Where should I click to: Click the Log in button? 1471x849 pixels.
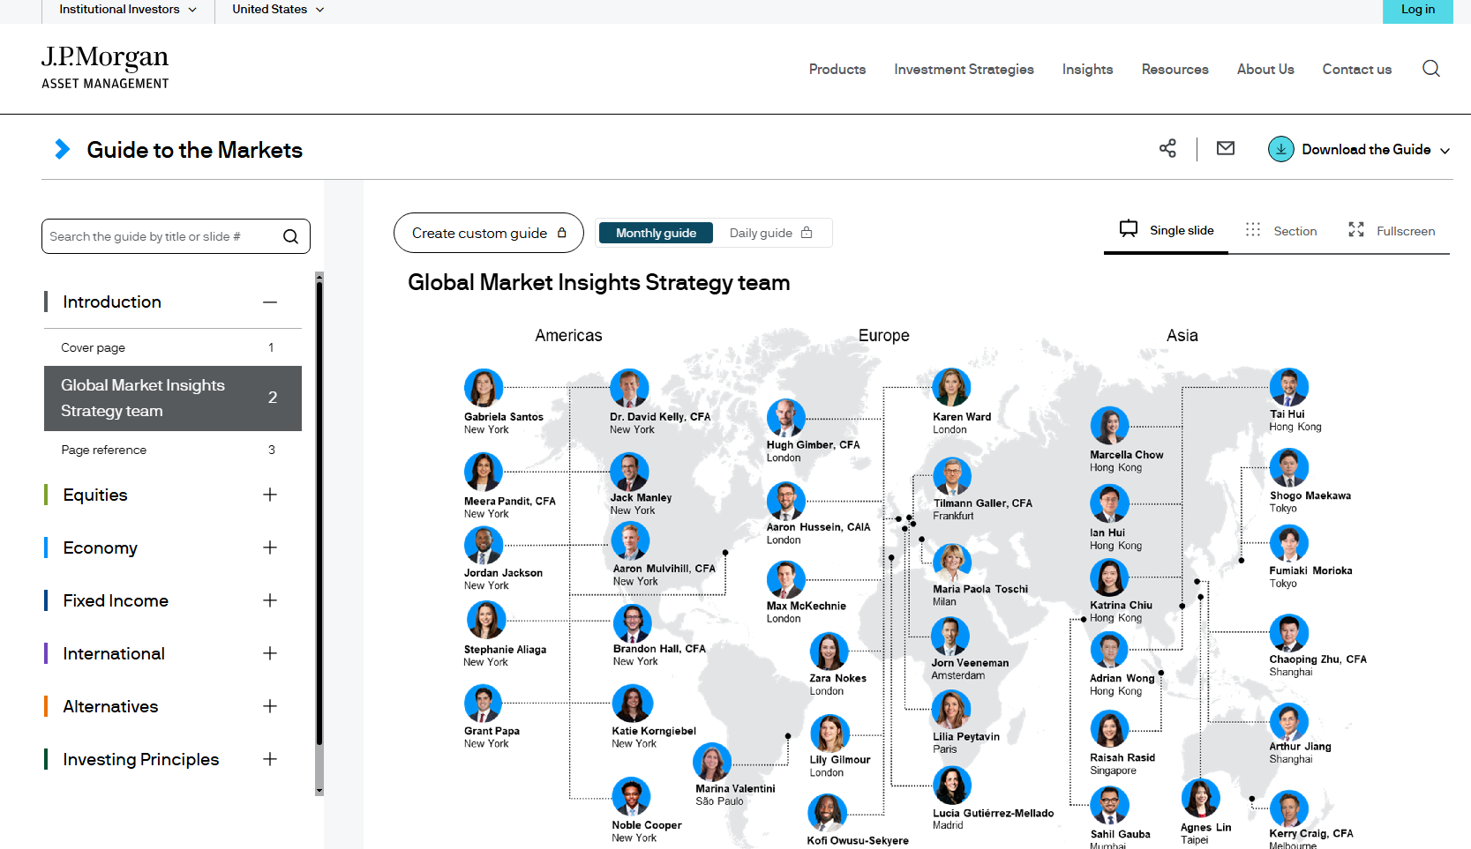pos(1417,11)
